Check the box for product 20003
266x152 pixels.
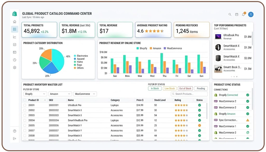pyautogui.click(x=25, y=115)
